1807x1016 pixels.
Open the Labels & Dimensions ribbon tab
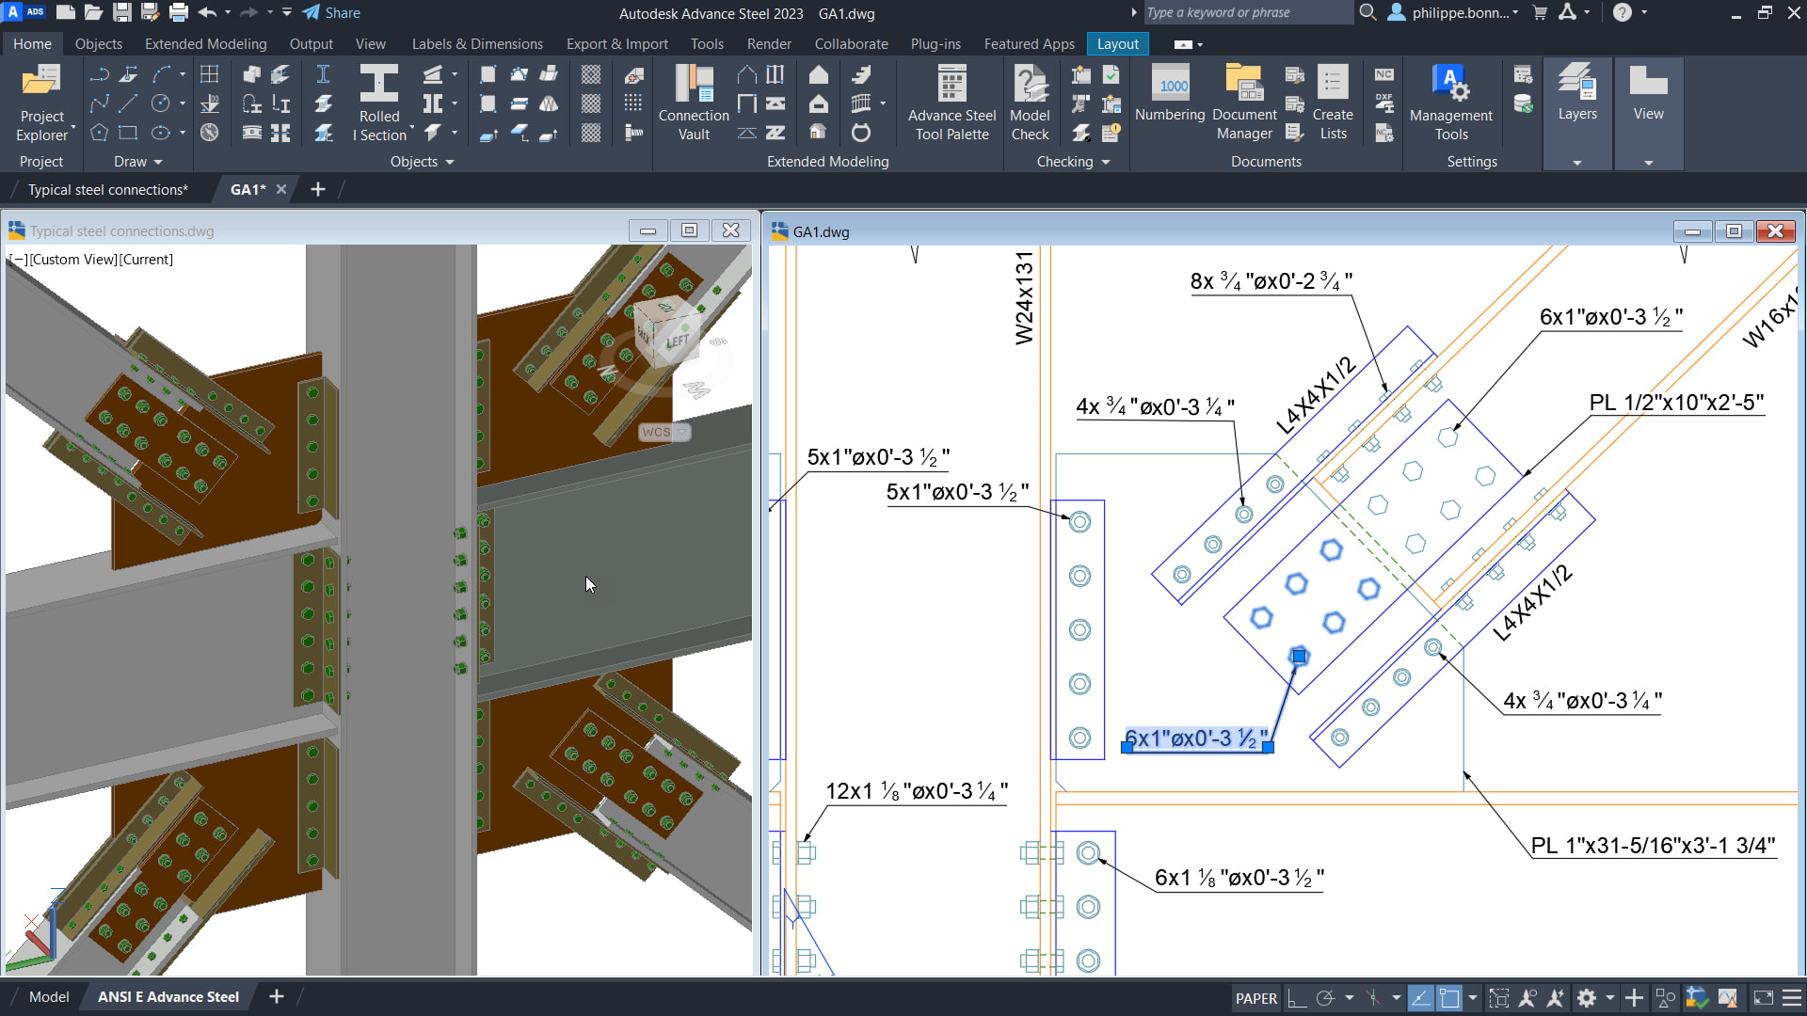477,44
